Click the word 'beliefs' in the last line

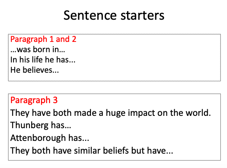pos(116,150)
